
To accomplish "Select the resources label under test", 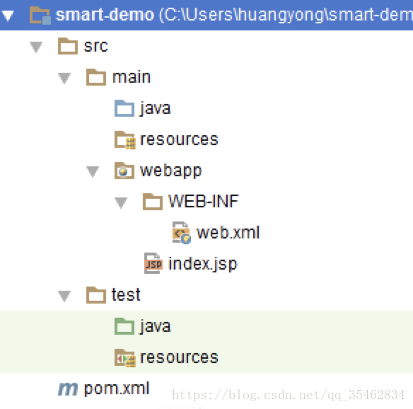I will pyautogui.click(x=179, y=357).
